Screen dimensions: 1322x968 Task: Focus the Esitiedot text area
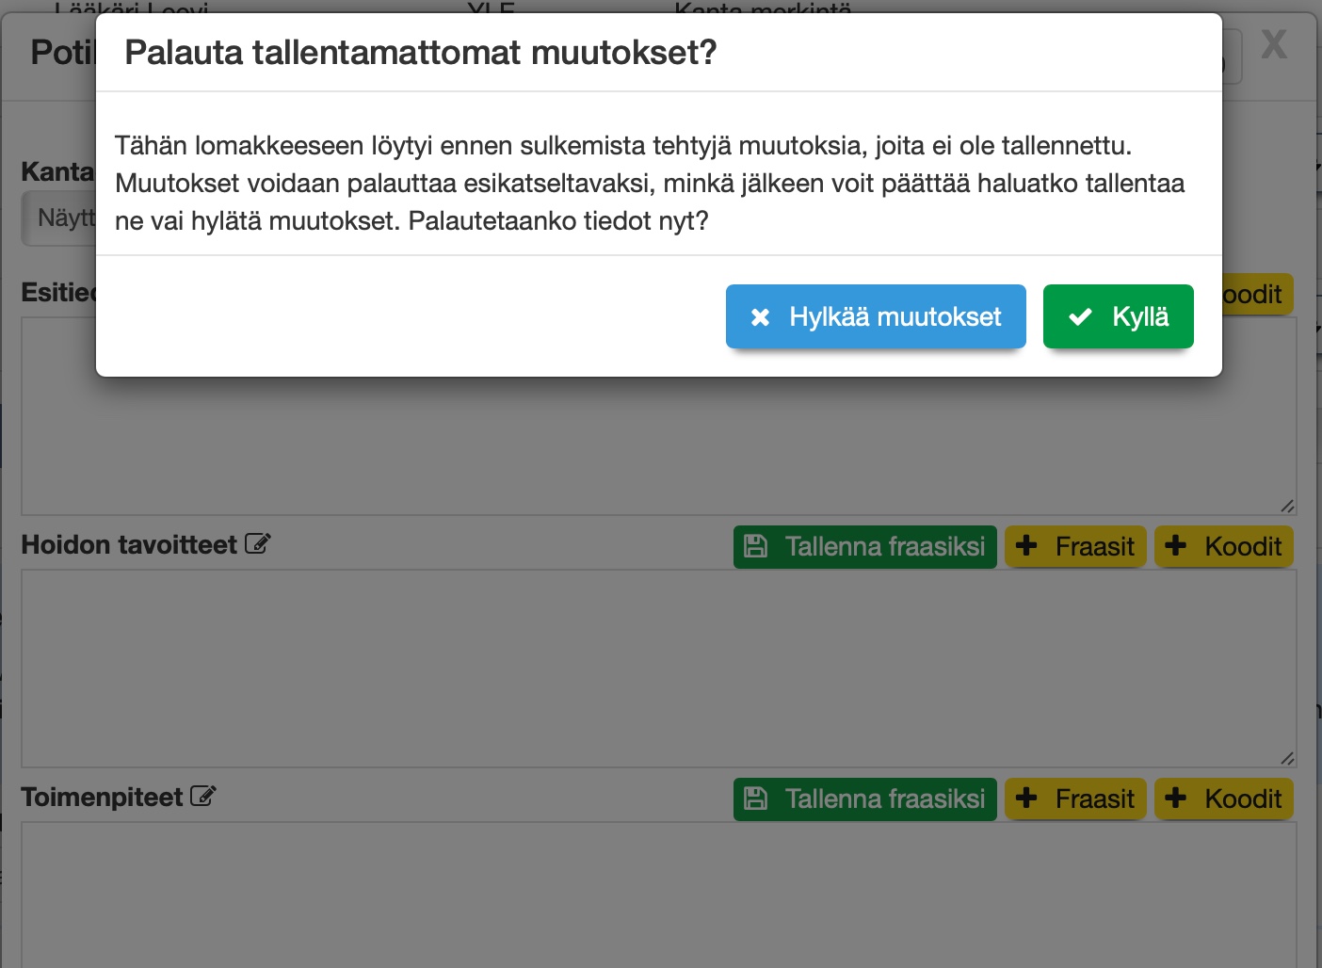click(659, 443)
